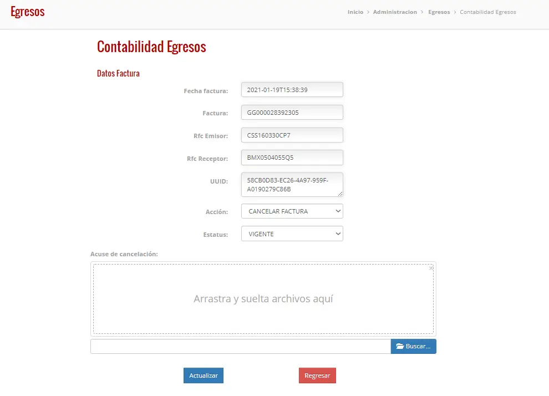Click the UUID text area

click(292, 185)
